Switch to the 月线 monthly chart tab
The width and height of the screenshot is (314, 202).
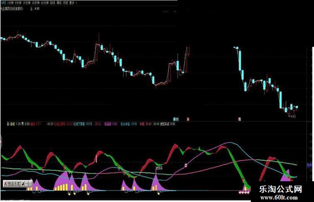[x=65, y=3]
